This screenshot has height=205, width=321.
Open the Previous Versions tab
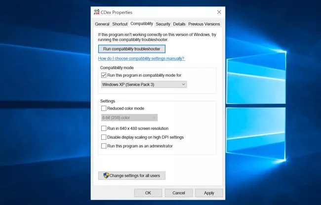tap(204, 24)
